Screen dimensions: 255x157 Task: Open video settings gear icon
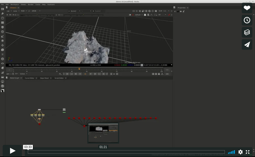click(241, 152)
